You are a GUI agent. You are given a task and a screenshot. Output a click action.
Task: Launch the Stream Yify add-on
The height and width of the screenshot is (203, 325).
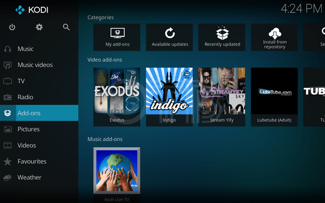222,97
